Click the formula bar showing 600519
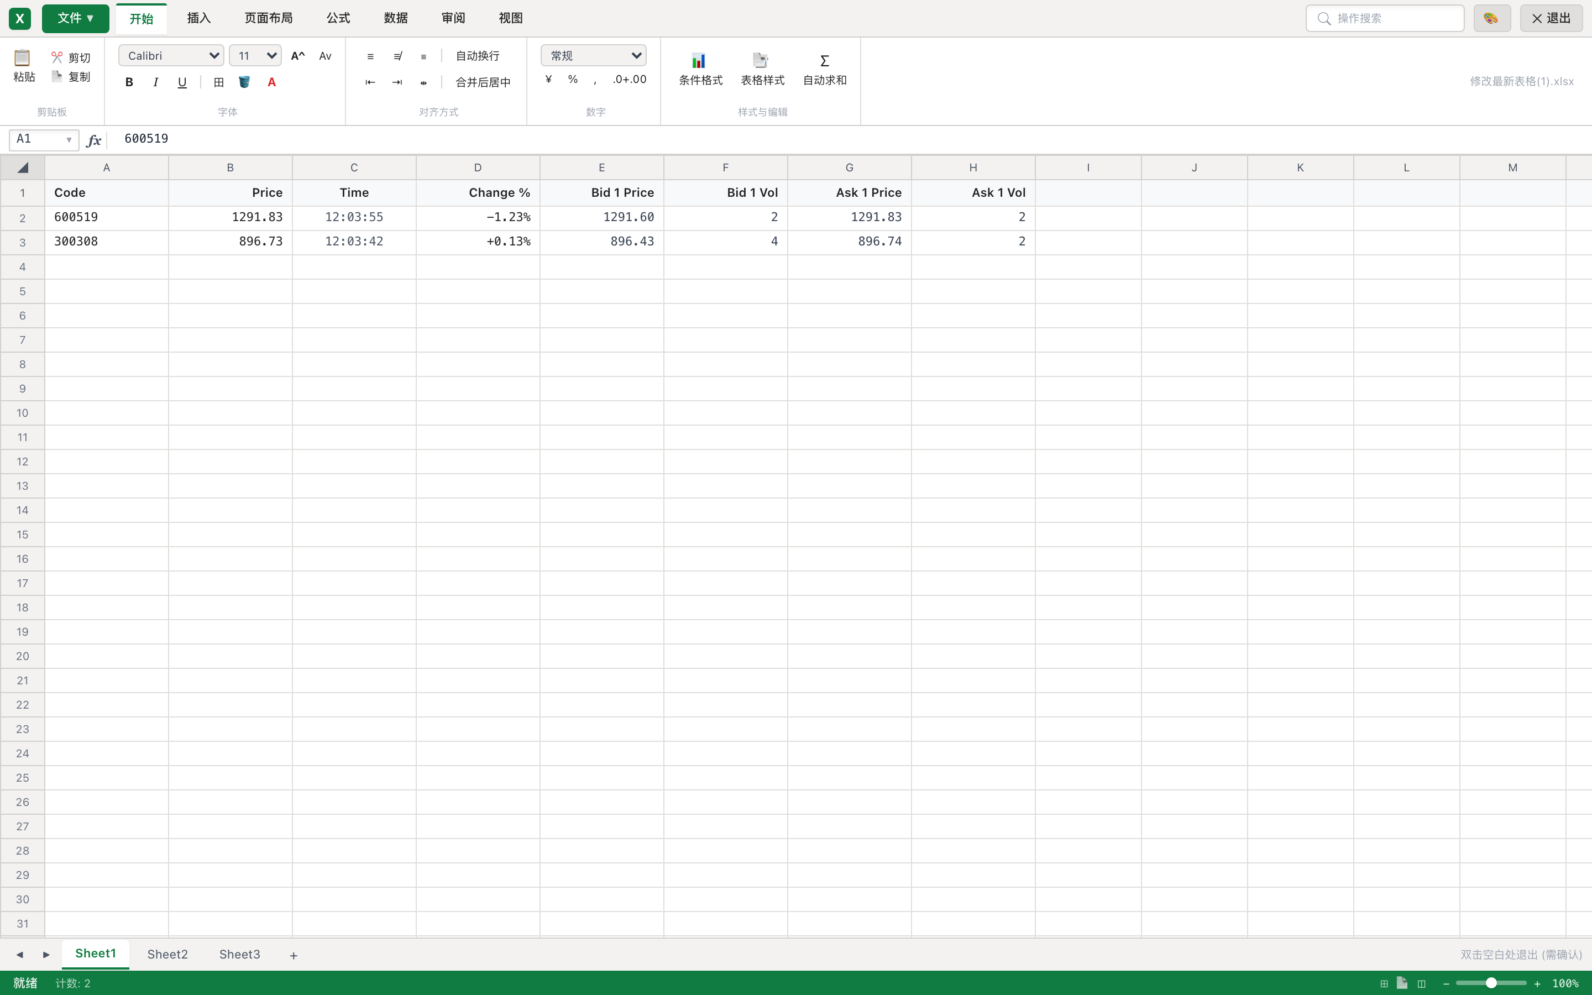The width and height of the screenshot is (1592, 995). pos(849,139)
